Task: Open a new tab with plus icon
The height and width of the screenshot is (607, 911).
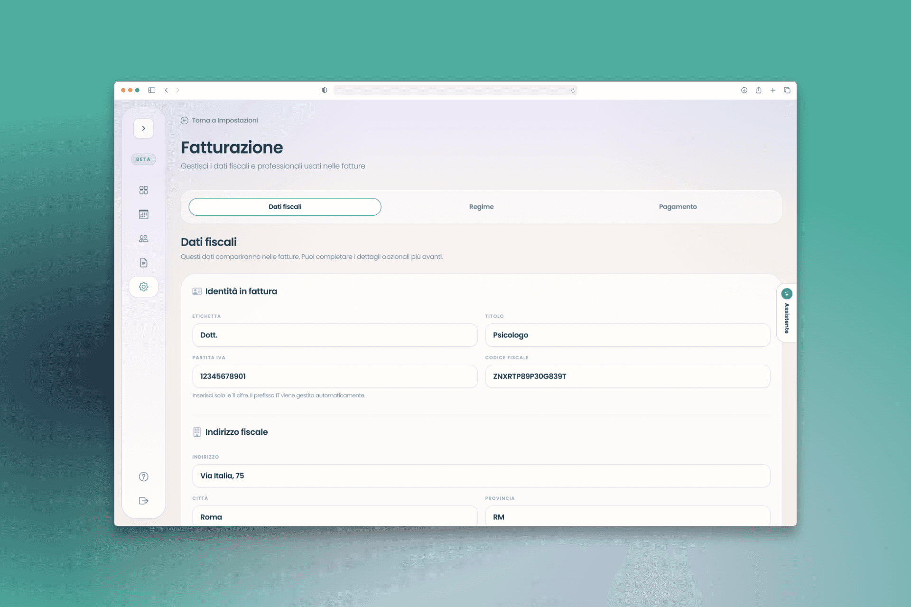Action: (x=772, y=90)
